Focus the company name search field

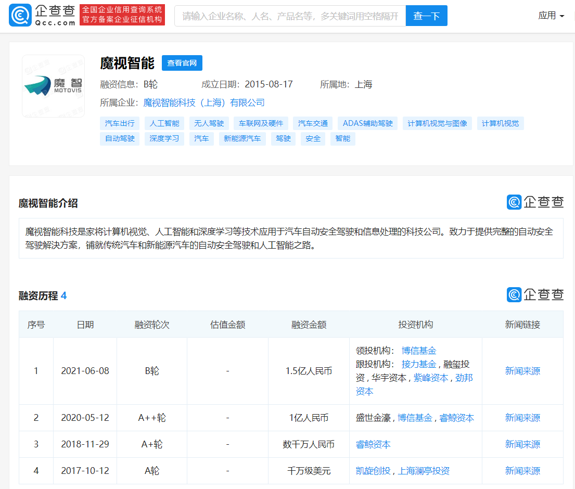click(x=290, y=16)
